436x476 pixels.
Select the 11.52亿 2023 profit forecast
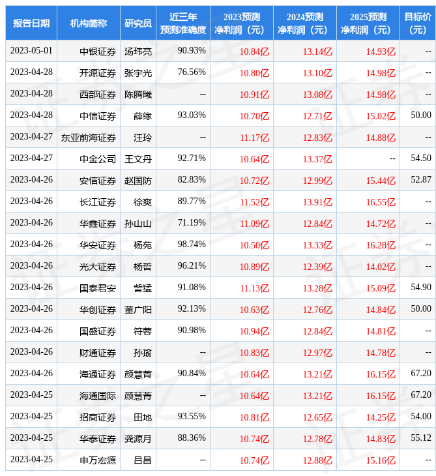point(254,202)
